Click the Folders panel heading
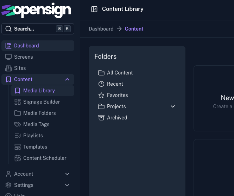 [x=105, y=57]
